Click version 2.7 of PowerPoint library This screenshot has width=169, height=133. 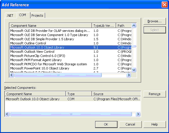[x=96, y=68]
